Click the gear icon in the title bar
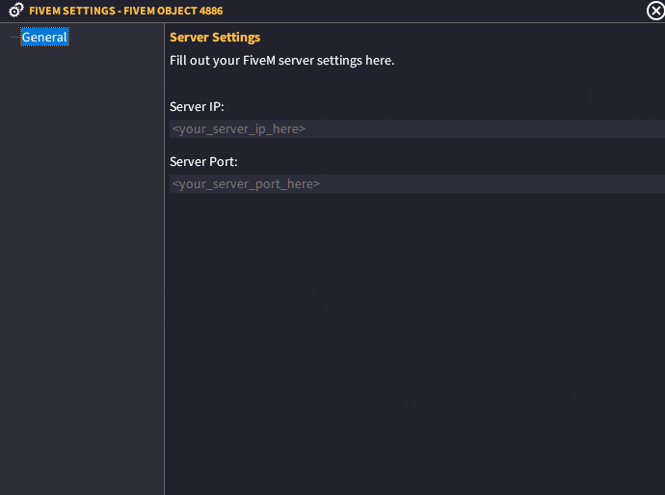Image resolution: width=665 pixels, height=495 pixels. [x=16, y=11]
